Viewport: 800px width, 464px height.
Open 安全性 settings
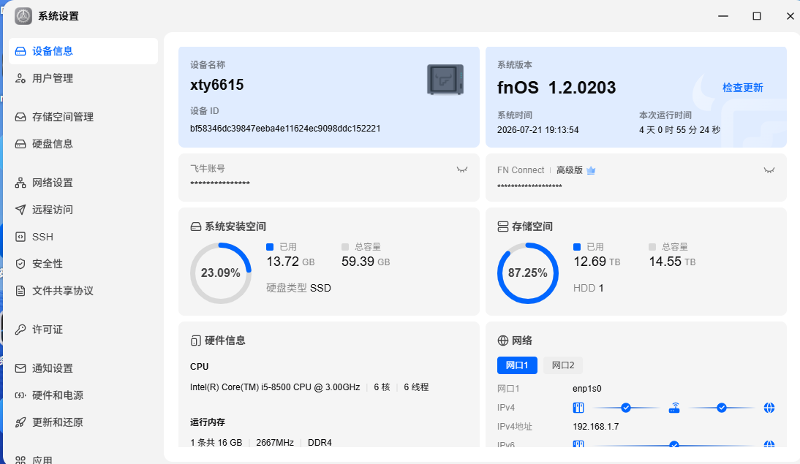click(x=83, y=264)
